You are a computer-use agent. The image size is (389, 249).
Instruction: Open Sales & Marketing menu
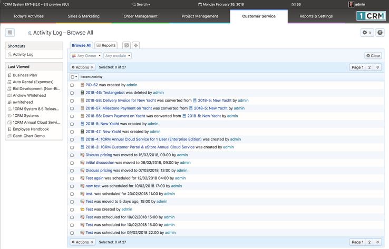tap(84, 16)
